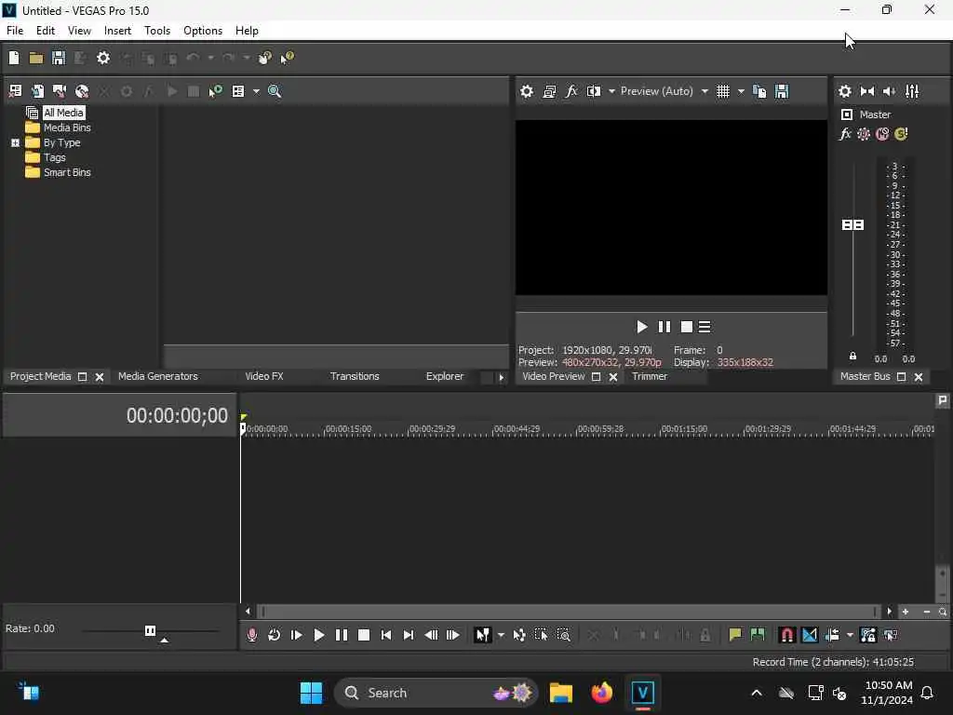Image resolution: width=953 pixels, height=715 pixels.
Task: Switch to Media Generators tab
Action: (x=158, y=376)
